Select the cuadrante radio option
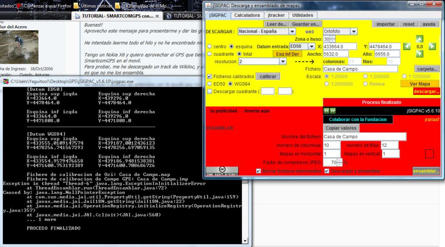Image resolution: width=445 pixels, height=247 pixels. pyautogui.click(x=209, y=54)
